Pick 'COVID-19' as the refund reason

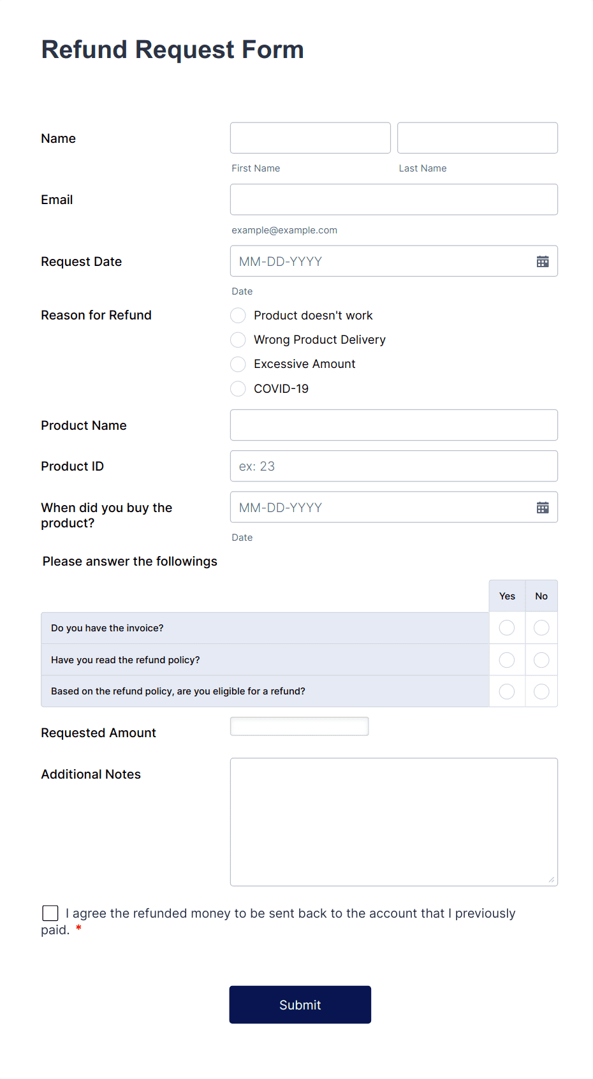(x=237, y=388)
